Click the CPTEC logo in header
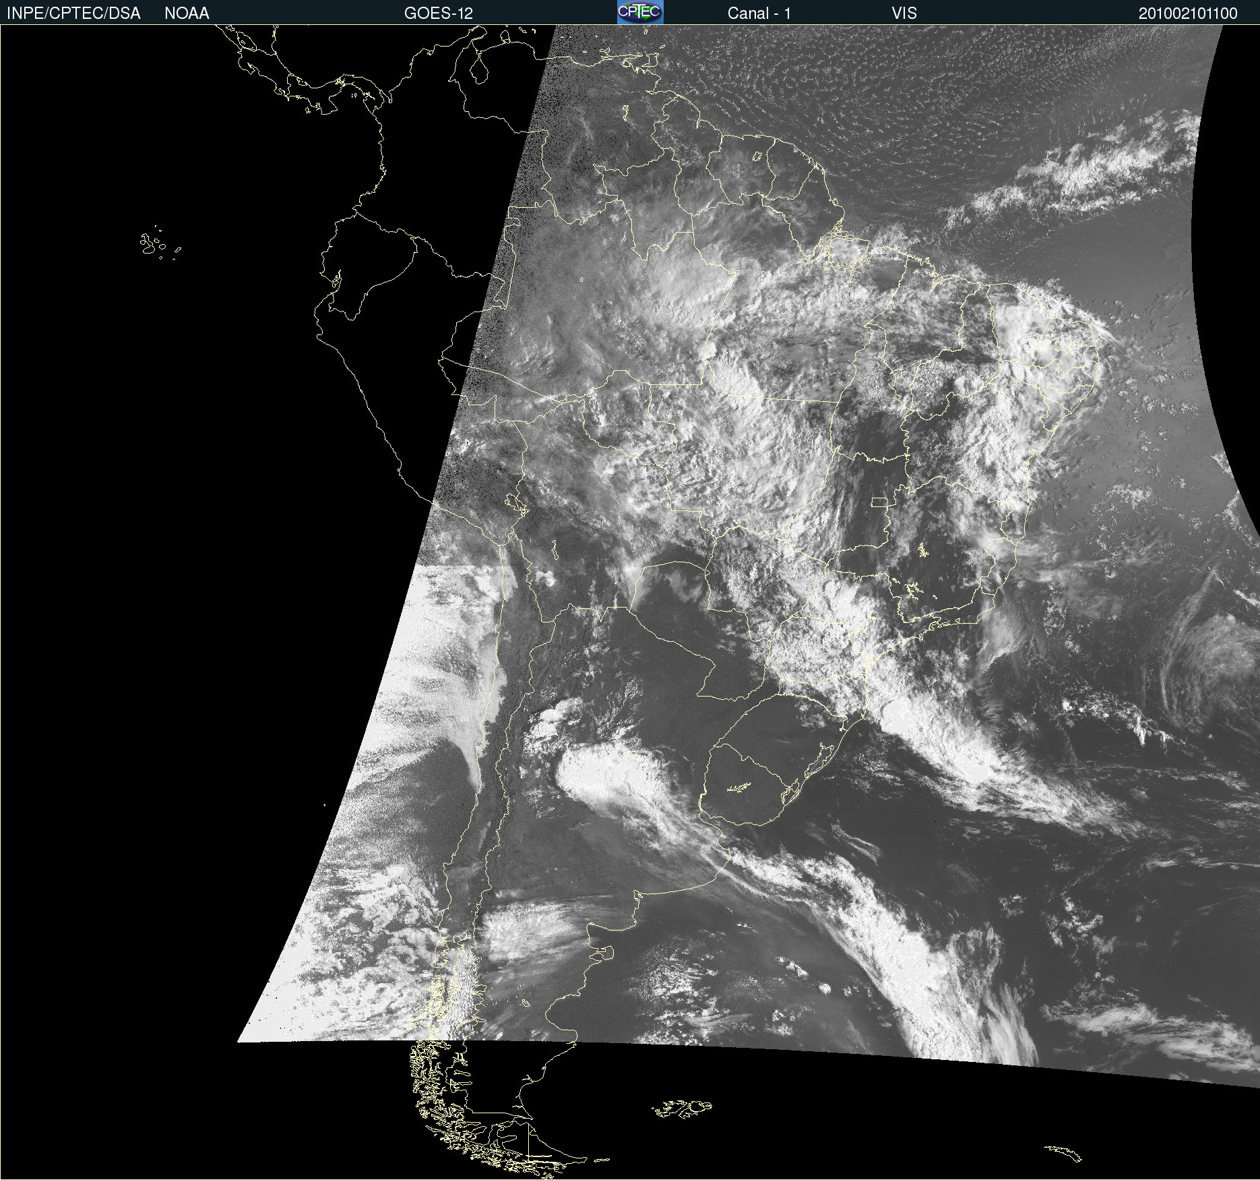 (x=640, y=12)
